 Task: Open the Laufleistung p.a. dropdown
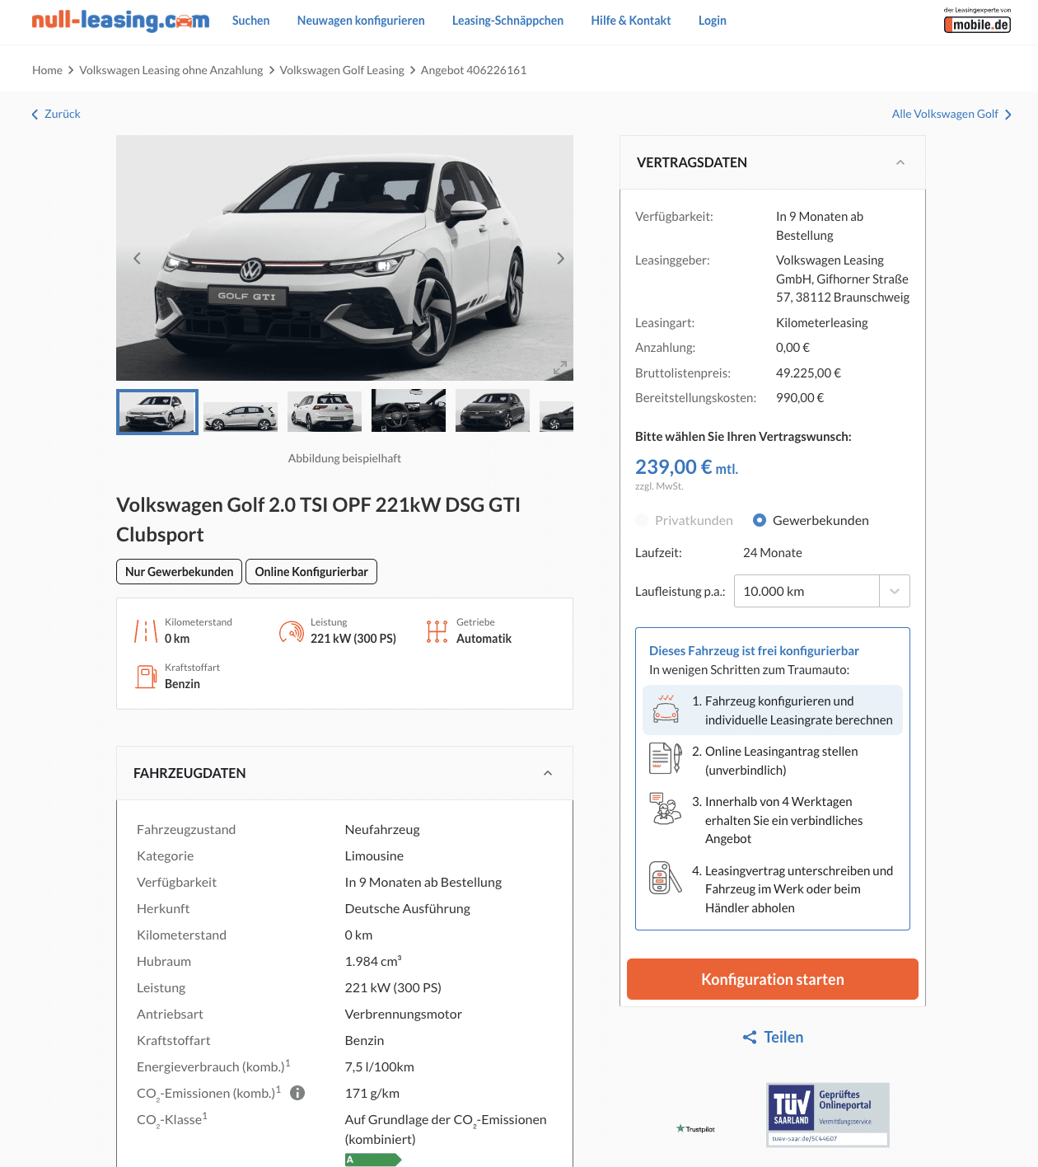pos(822,591)
